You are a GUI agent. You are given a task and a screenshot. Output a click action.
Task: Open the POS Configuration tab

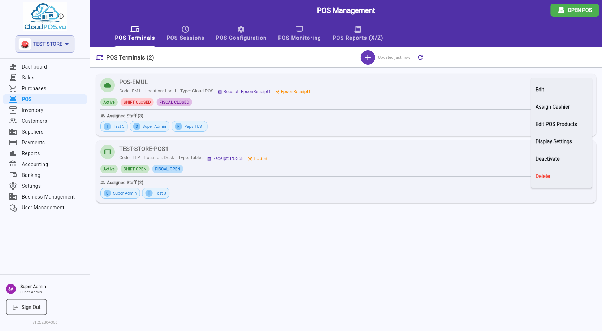point(241,34)
